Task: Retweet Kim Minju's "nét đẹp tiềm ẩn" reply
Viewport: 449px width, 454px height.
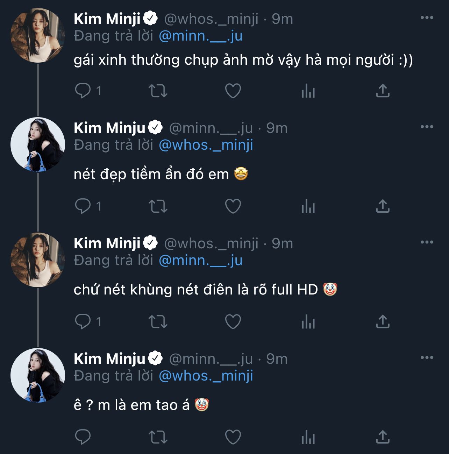Action: (x=158, y=206)
